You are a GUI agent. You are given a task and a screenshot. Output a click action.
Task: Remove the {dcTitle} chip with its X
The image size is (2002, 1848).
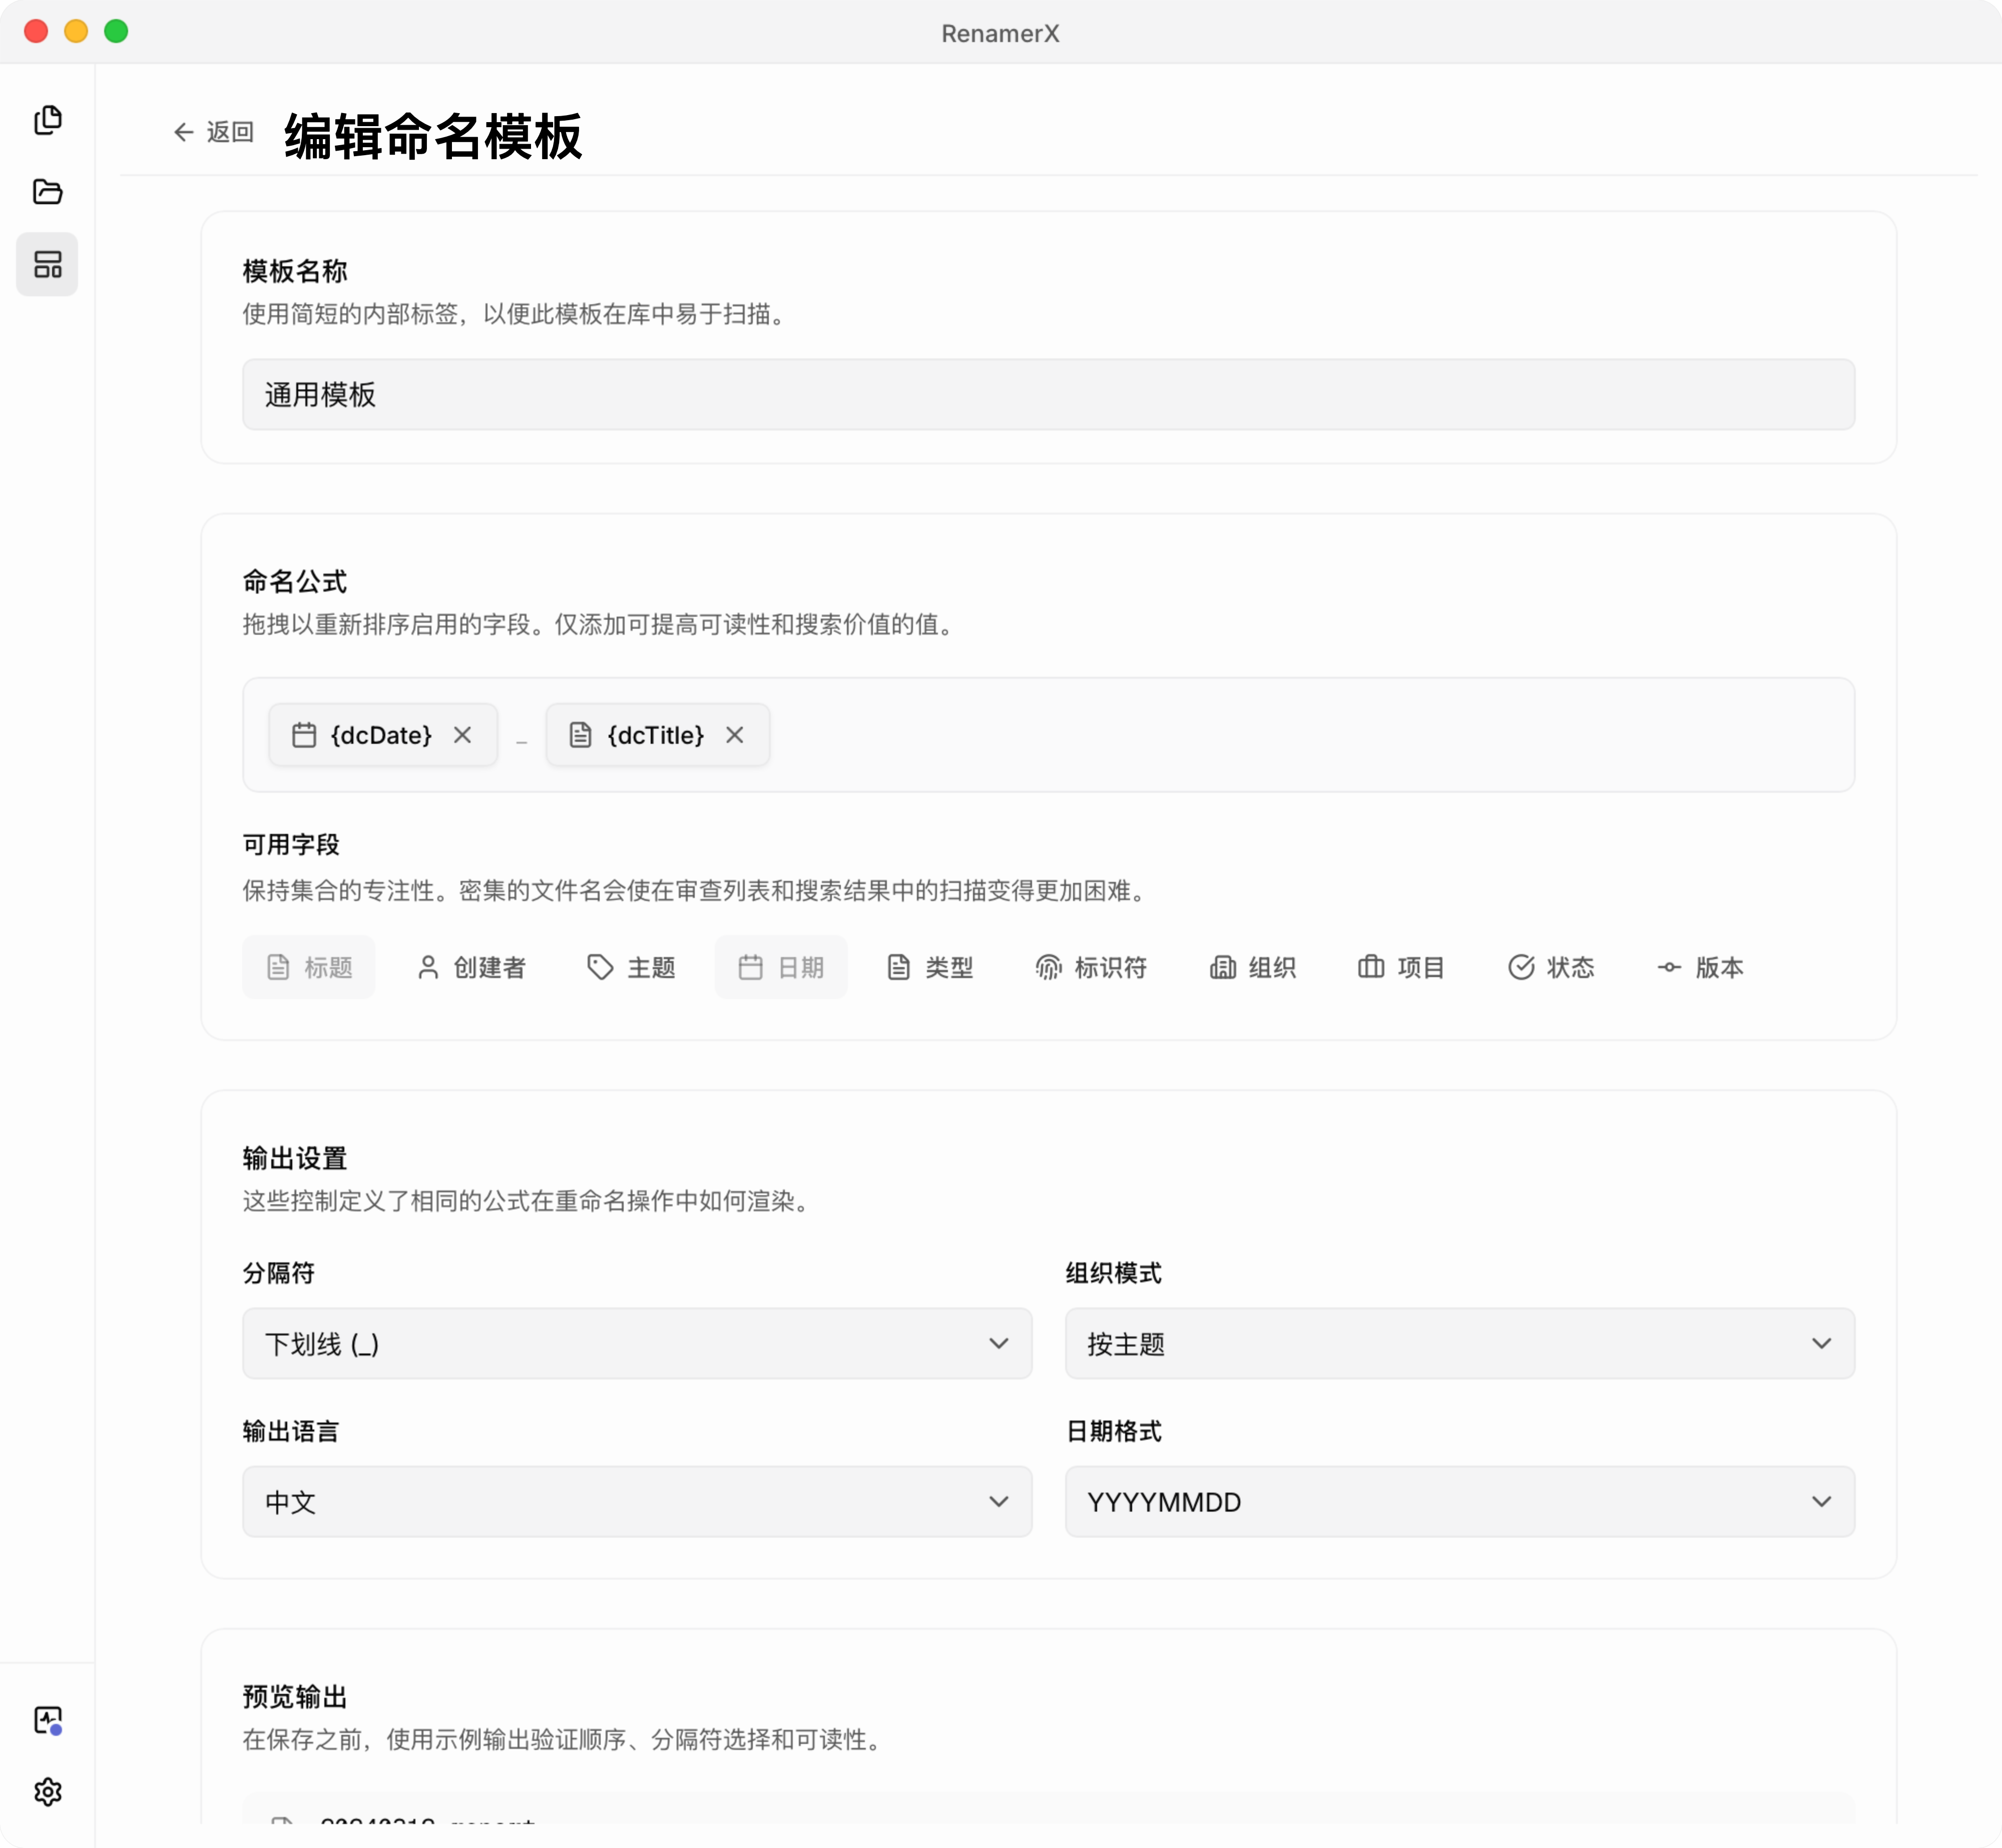[735, 735]
